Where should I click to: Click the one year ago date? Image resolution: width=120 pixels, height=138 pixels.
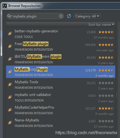pyautogui.click(x=105, y=50)
